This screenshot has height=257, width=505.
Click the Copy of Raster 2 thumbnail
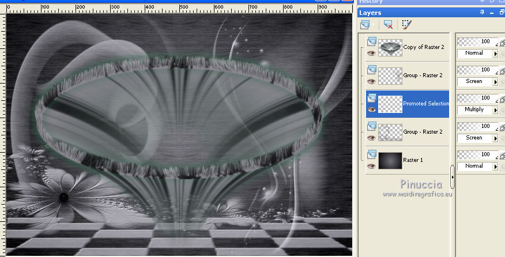[x=390, y=47]
